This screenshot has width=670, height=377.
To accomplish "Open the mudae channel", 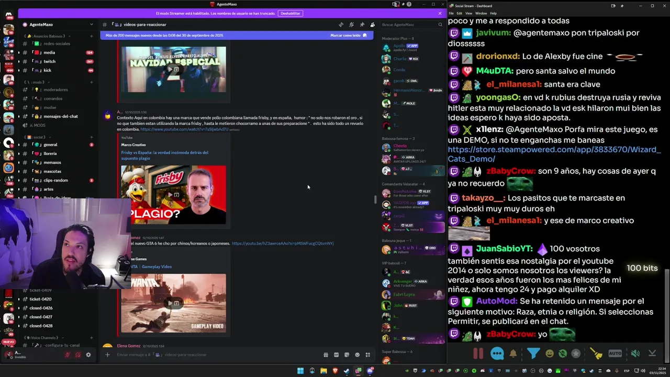I will 58,107.
